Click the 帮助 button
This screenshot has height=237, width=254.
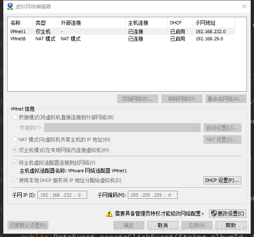(231, 225)
